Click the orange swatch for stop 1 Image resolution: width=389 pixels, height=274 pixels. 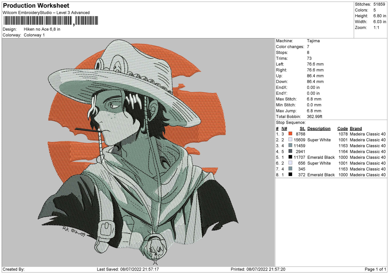click(x=290, y=134)
